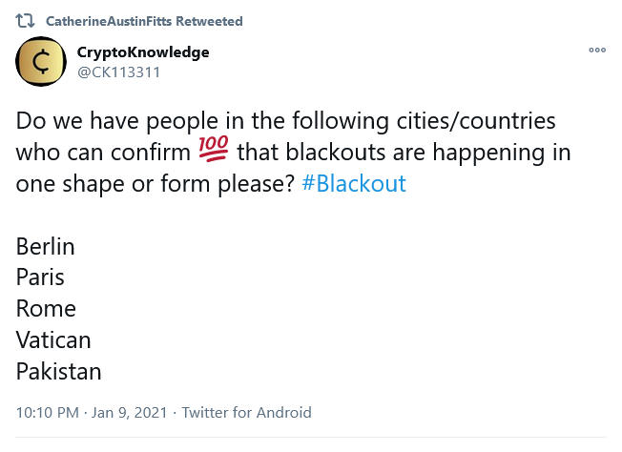Open the #Blackout hashtag

click(353, 184)
